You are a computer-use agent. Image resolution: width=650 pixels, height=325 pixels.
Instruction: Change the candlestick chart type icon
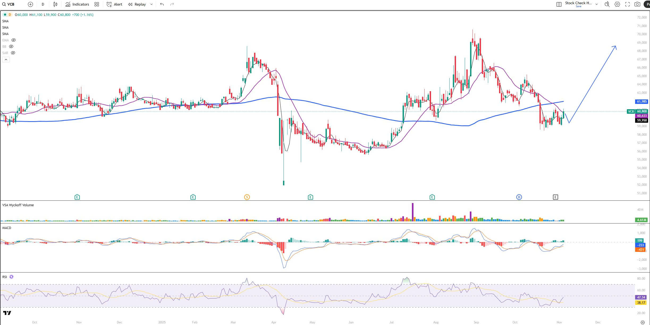pyautogui.click(x=55, y=4)
